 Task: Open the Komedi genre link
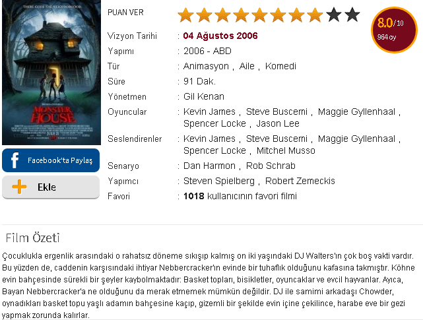point(280,66)
